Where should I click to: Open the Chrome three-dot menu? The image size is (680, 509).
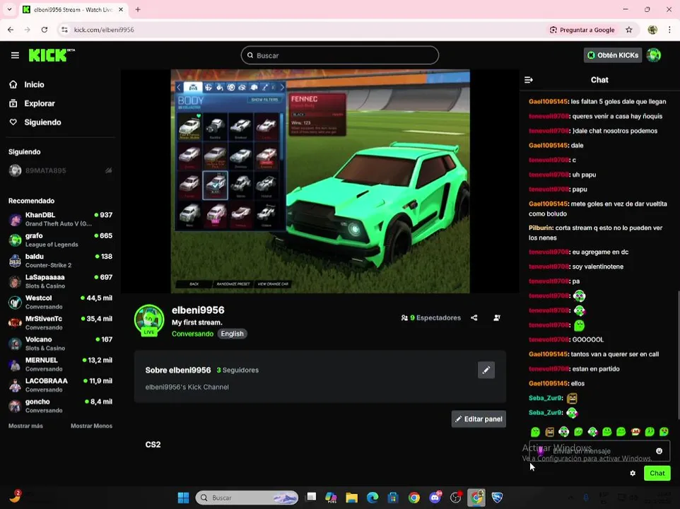pos(669,30)
